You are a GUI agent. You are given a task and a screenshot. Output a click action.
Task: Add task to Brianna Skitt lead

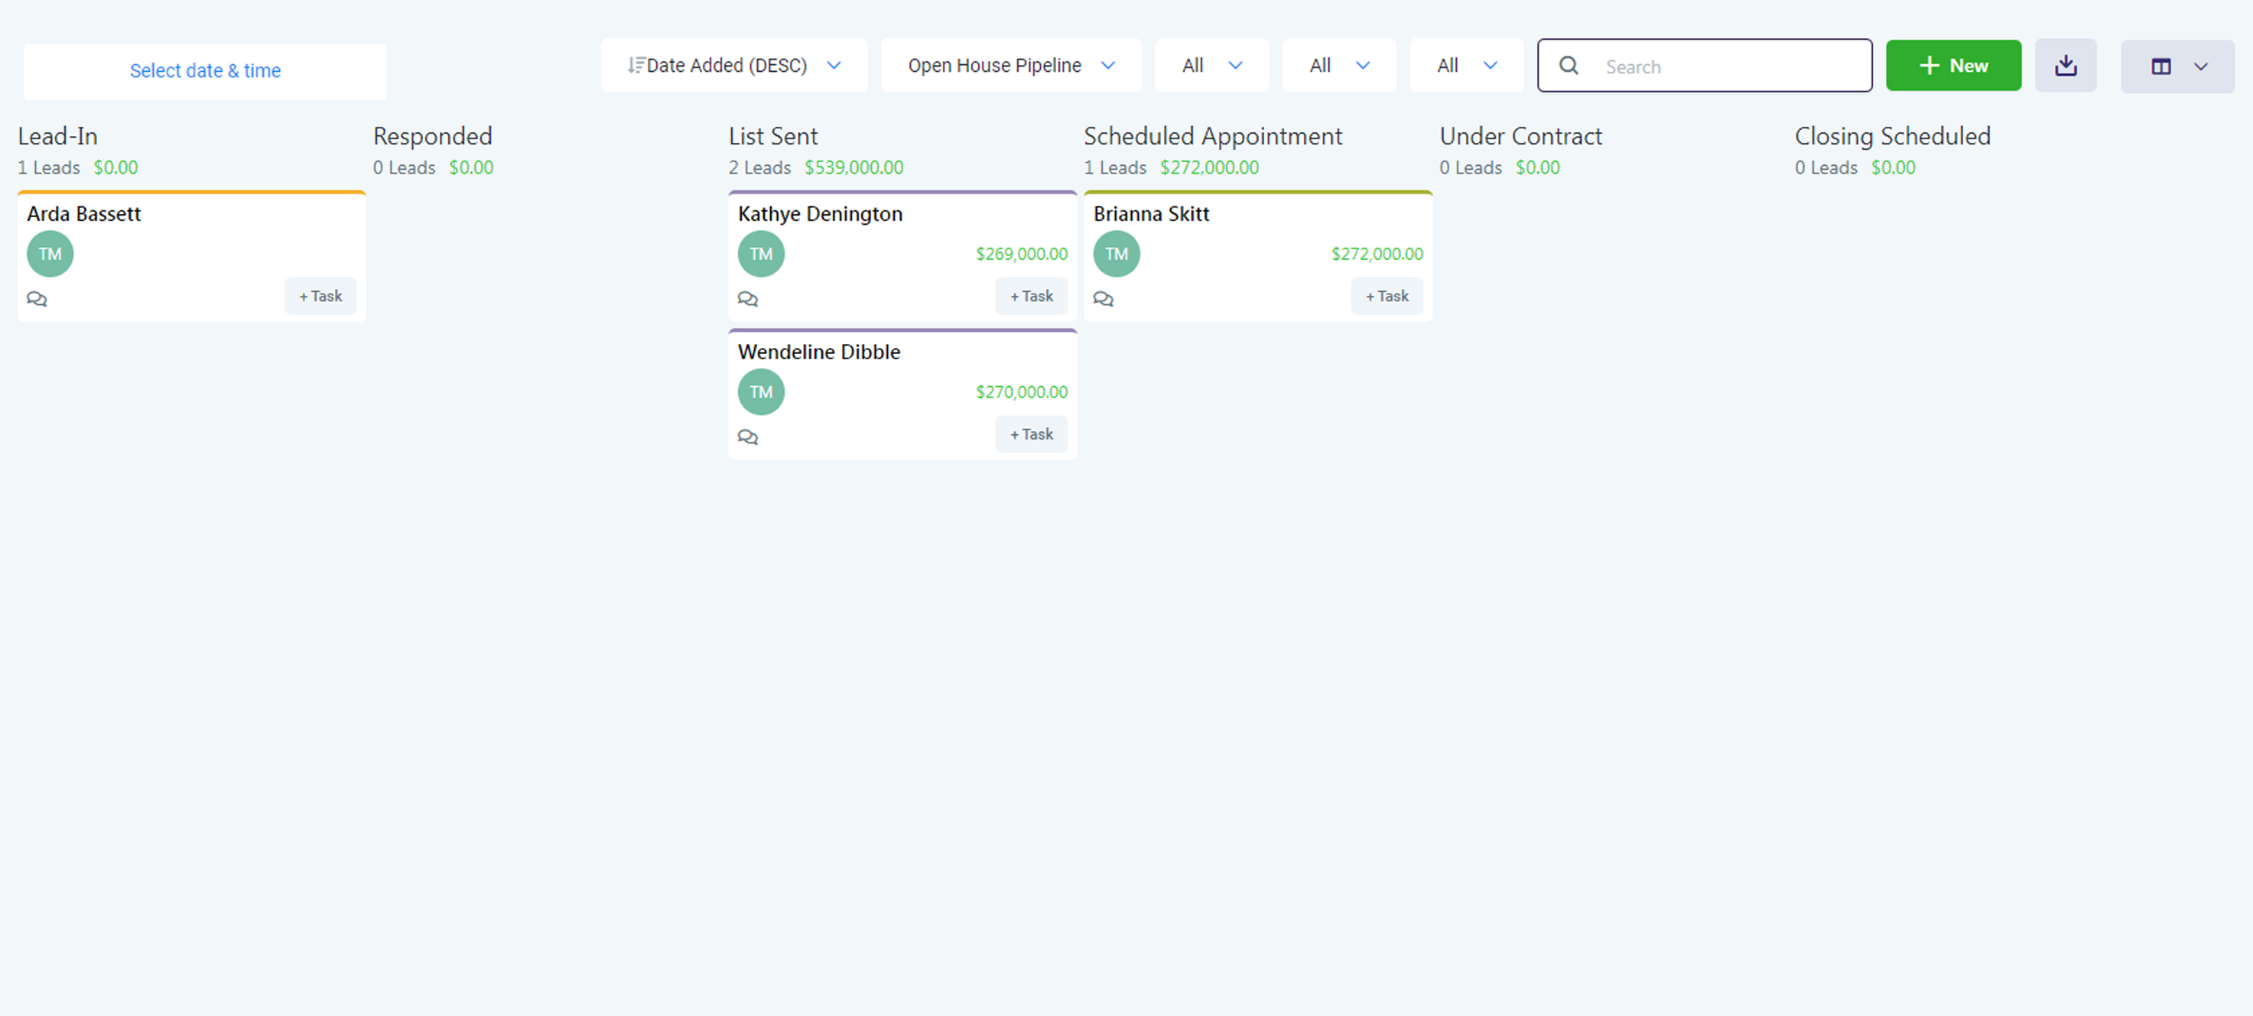[1387, 297]
